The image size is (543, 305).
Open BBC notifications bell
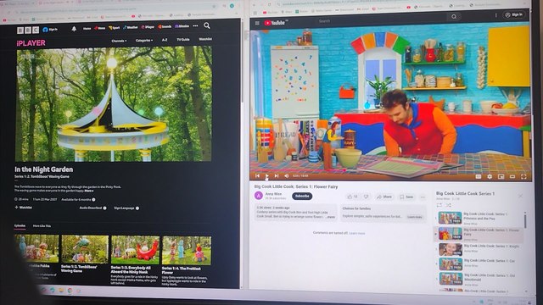tap(74, 29)
